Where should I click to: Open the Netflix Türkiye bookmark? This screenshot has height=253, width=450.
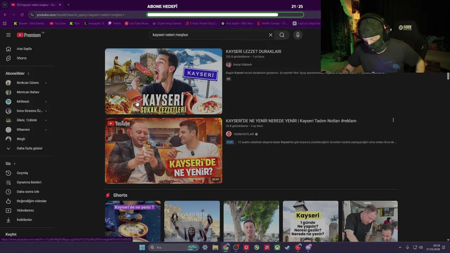pyautogui.click(x=272, y=24)
